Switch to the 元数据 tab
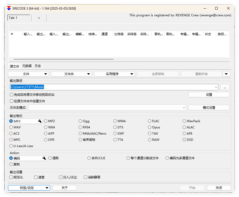Viewport: 239px width, 197px height. coord(26,66)
